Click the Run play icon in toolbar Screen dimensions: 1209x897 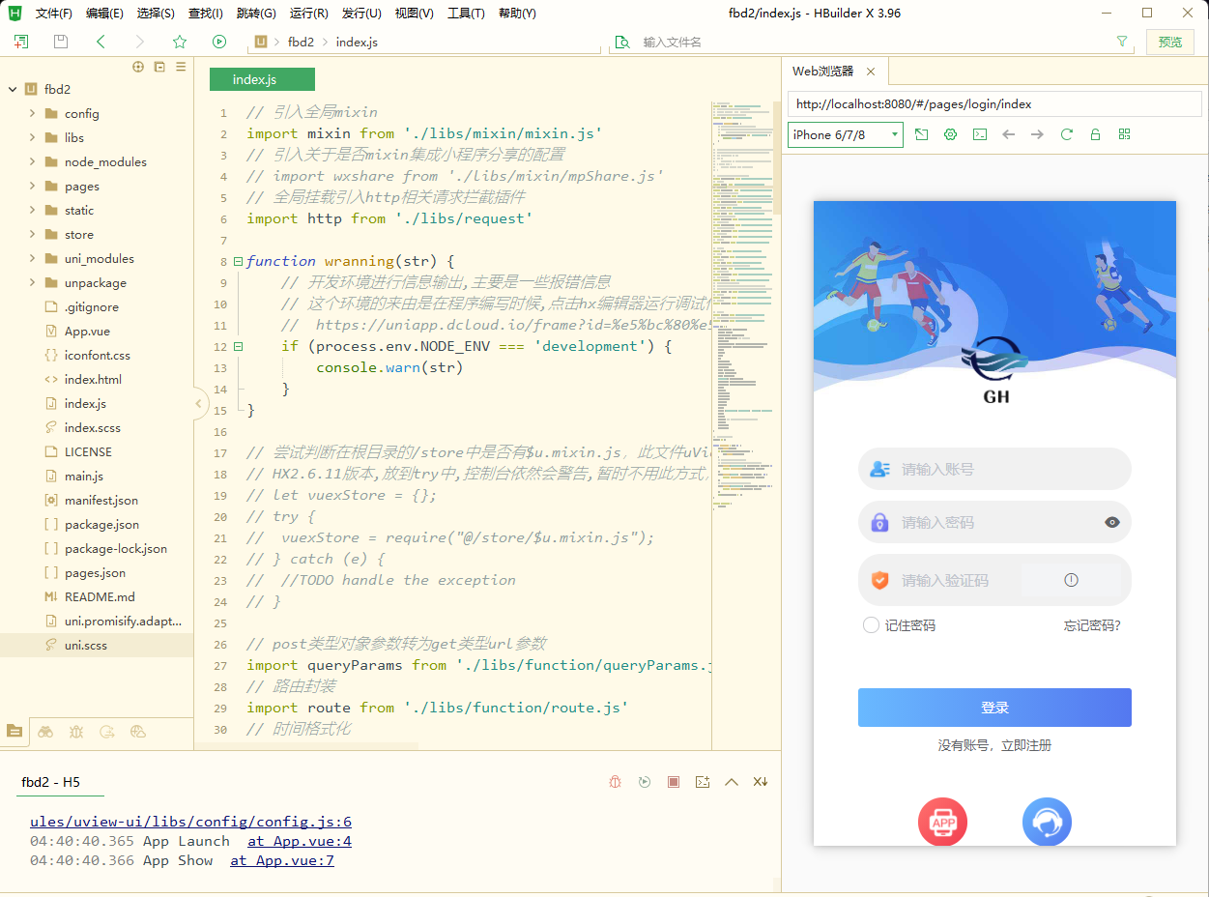tap(219, 42)
